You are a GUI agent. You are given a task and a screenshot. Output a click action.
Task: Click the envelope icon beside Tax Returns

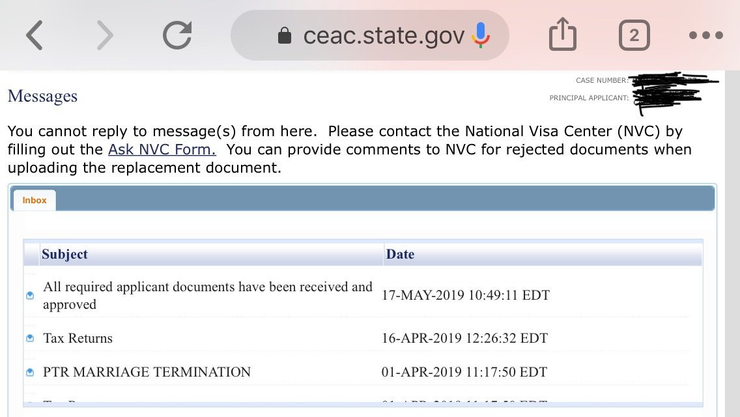pyautogui.click(x=30, y=338)
